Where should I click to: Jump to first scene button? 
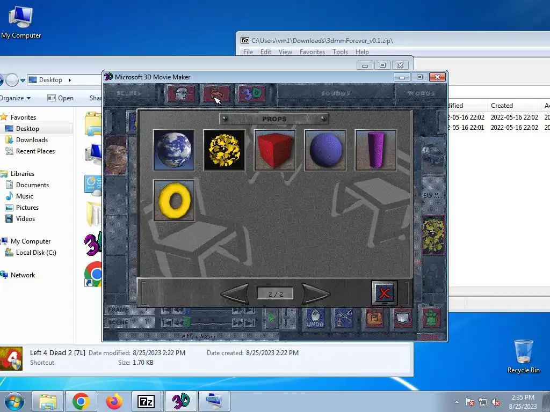click(166, 322)
